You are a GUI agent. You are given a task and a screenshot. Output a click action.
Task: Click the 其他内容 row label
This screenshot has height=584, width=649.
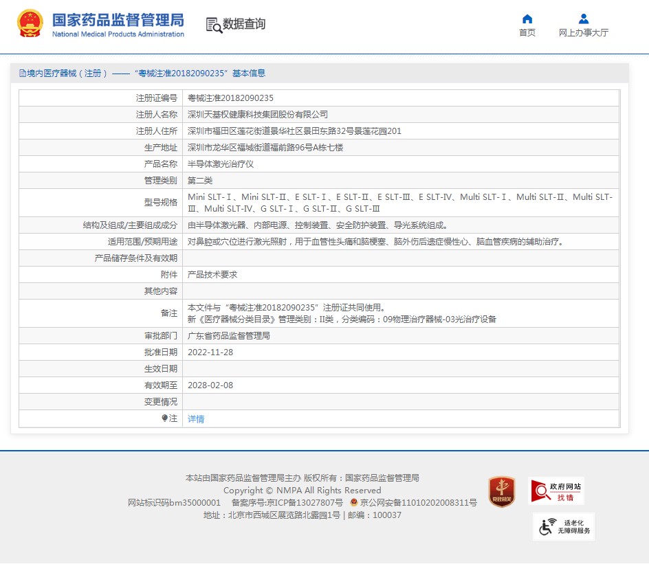161,291
